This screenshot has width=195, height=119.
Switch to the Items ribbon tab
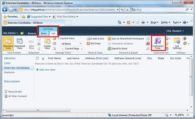44,33
